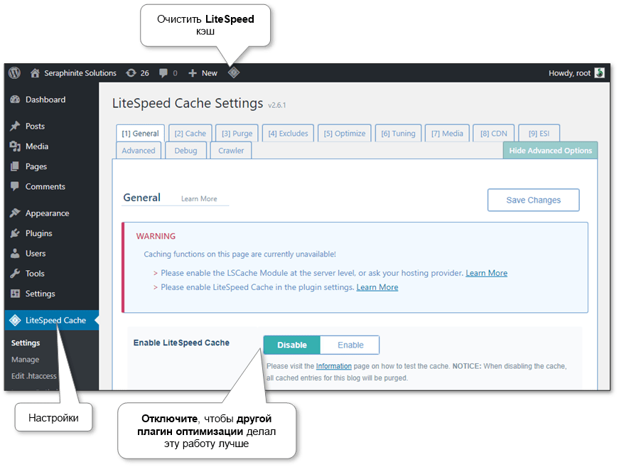The width and height of the screenshot is (619, 467).
Task: Open the [4] Excludes tab
Action: tap(289, 134)
